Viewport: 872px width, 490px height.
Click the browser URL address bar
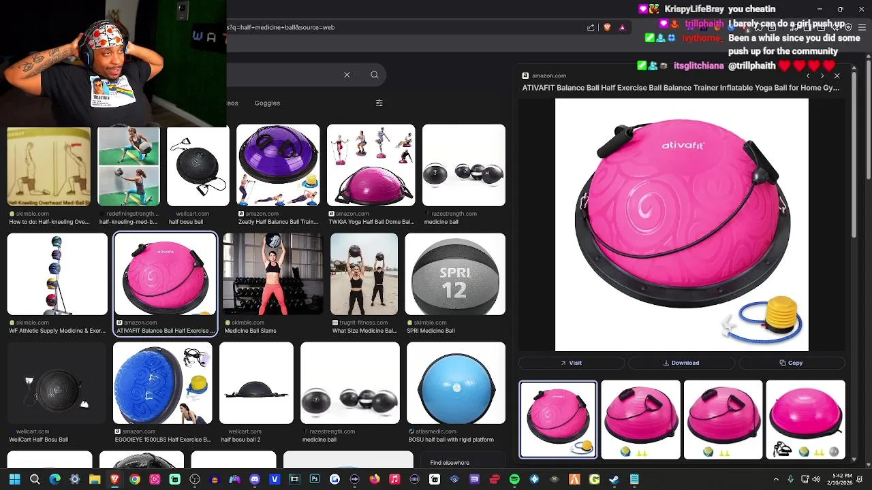point(405,27)
